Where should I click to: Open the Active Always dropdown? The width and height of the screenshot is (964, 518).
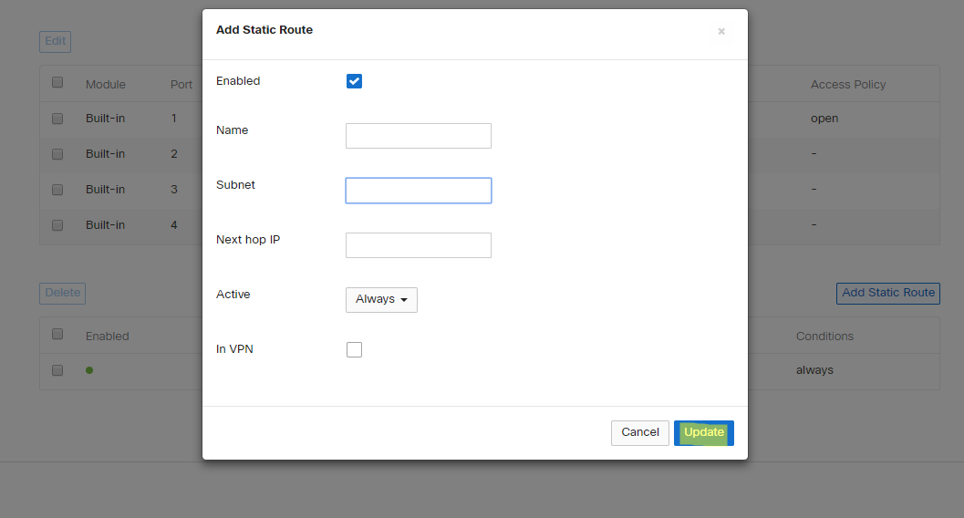click(381, 299)
